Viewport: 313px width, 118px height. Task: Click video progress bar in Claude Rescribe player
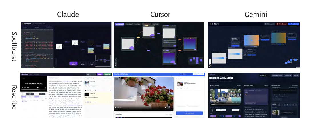point(34,90)
